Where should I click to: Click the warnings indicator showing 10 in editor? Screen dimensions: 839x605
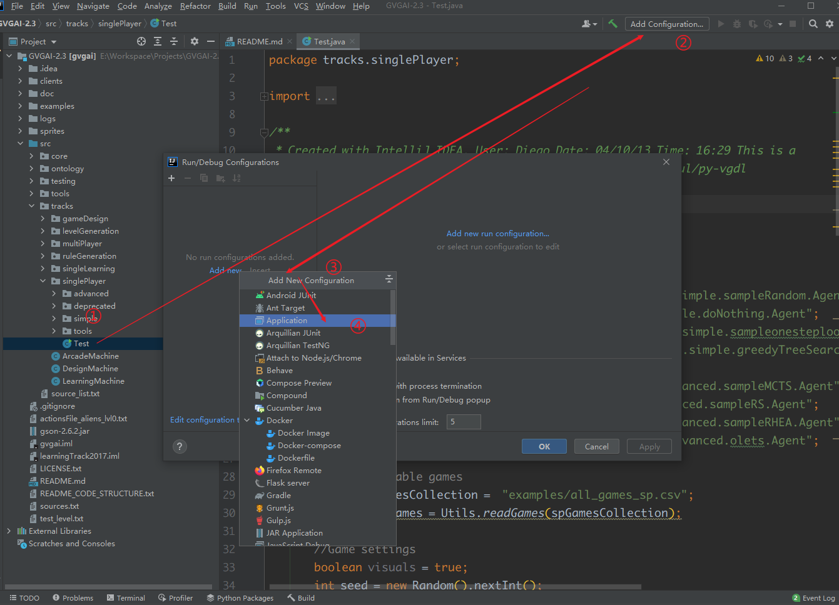[x=765, y=58]
